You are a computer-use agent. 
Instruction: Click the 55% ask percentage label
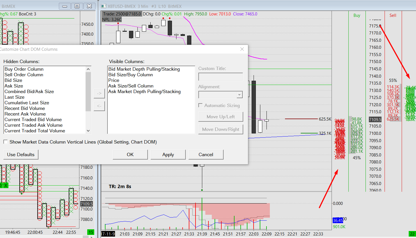tap(393, 80)
